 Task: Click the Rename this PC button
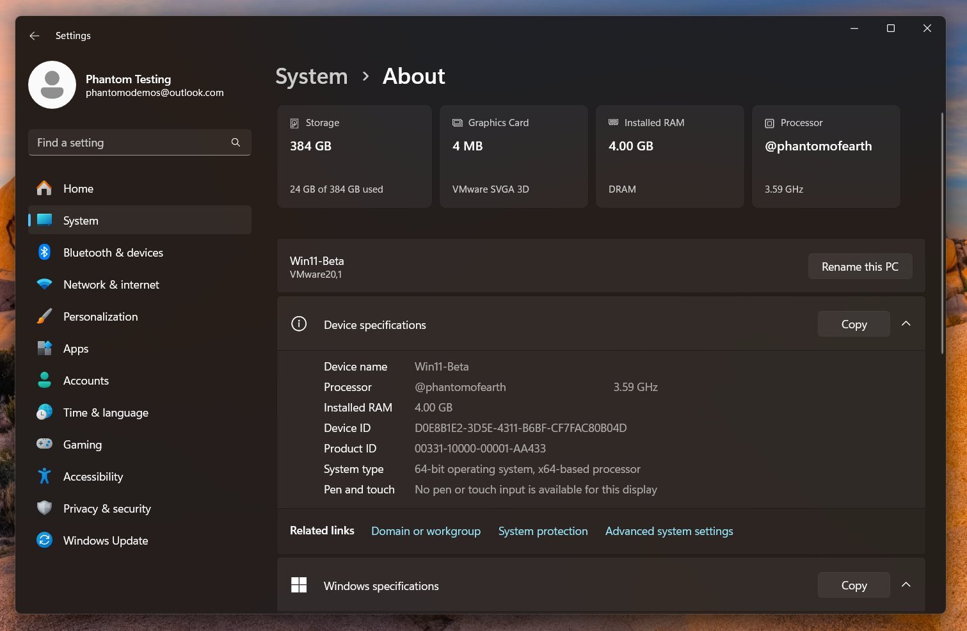pos(860,266)
